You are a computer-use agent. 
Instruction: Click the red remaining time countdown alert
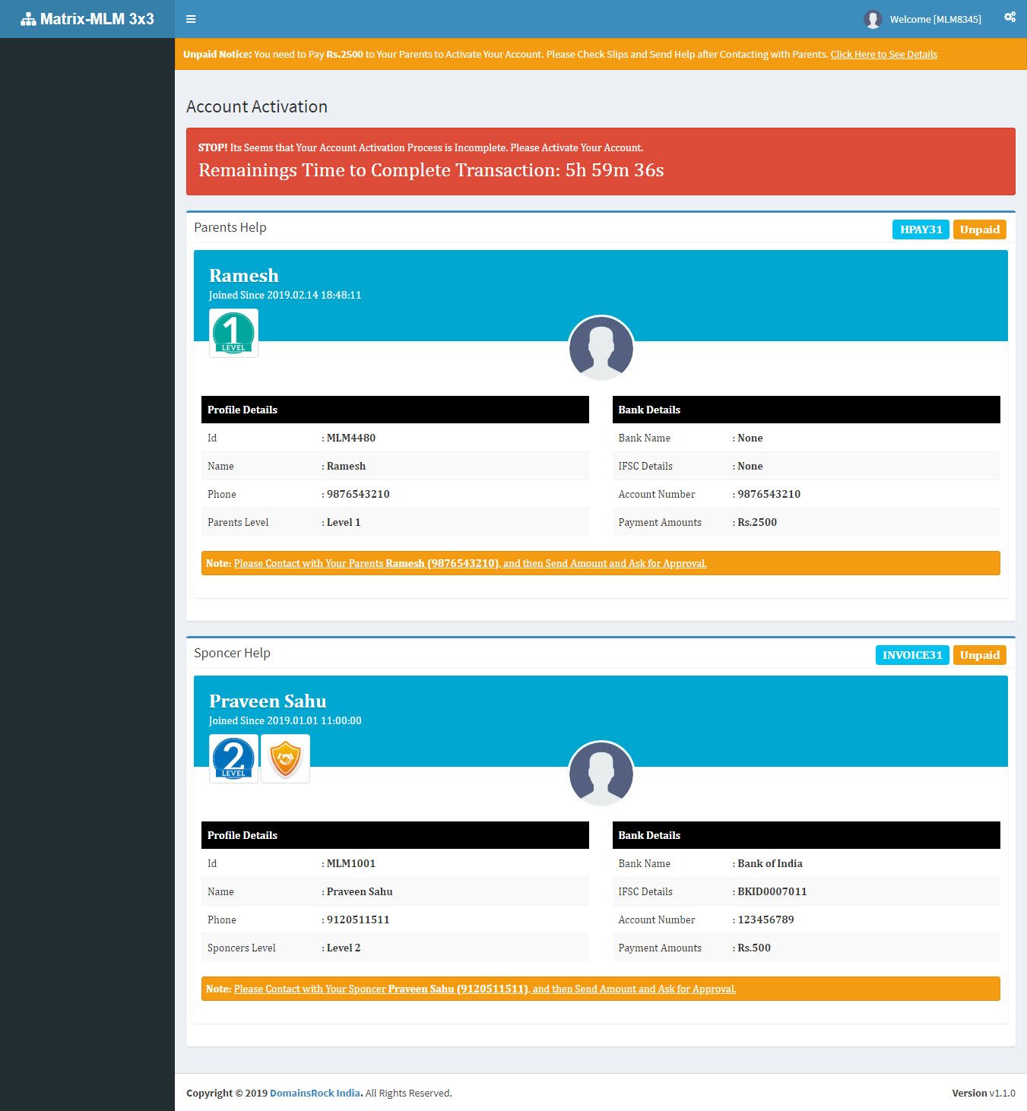[x=601, y=161]
